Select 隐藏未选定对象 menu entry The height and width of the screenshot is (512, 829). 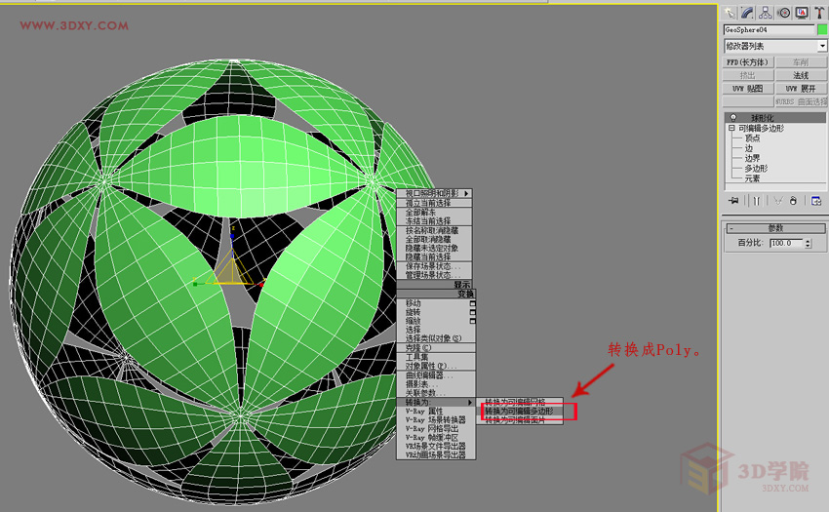(434, 248)
